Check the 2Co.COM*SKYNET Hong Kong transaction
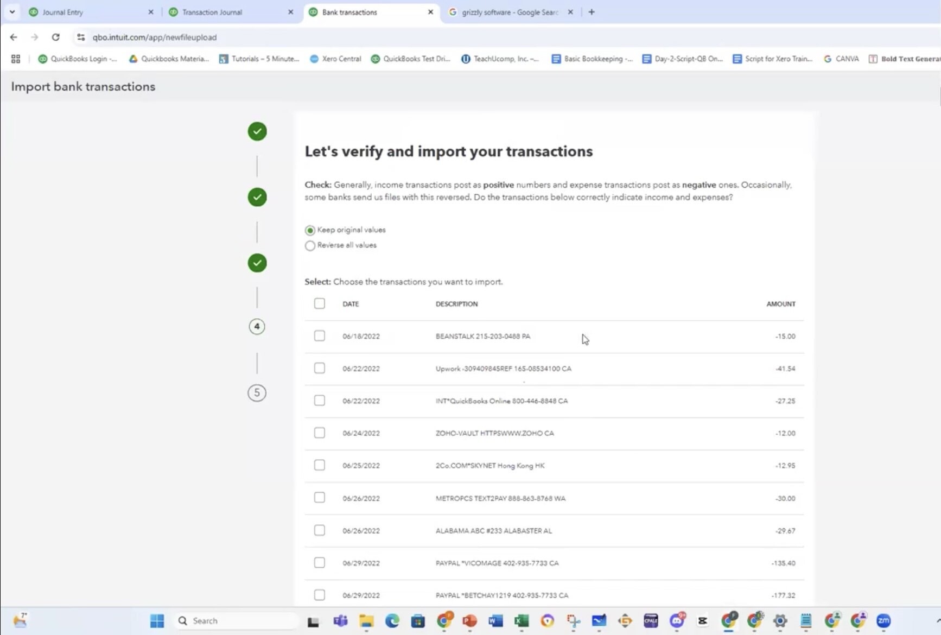The height and width of the screenshot is (635, 941). coord(320,465)
